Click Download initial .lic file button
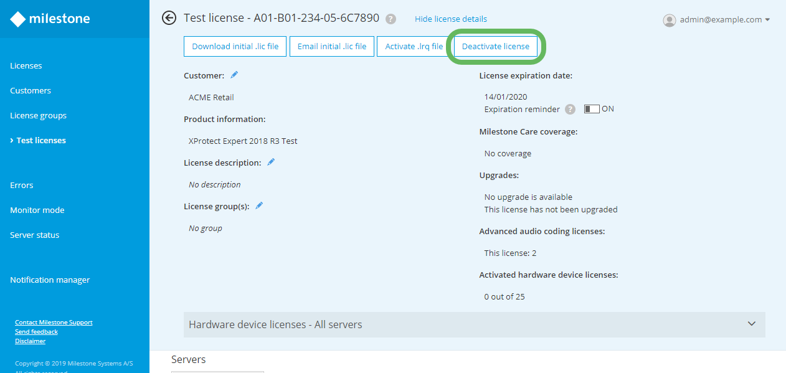 tap(235, 47)
